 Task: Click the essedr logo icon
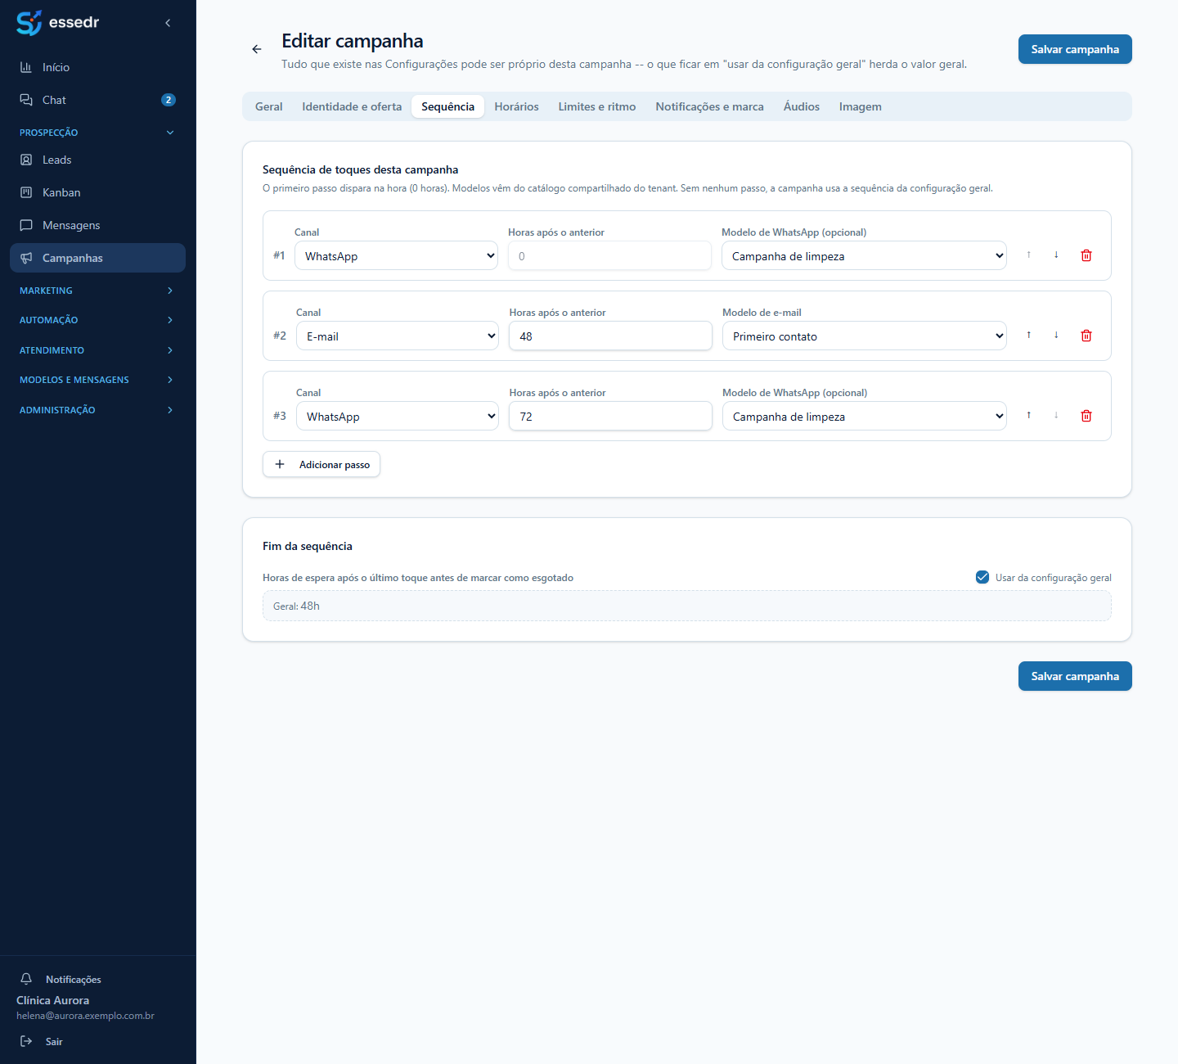(x=29, y=23)
